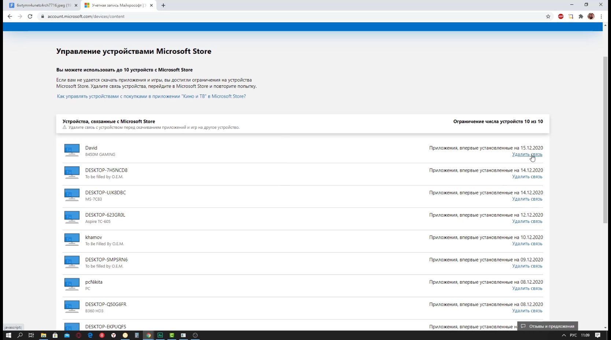This screenshot has height=340, width=611.
Task: Click the monitor icon for pcNikita
Action: (72, 284)
